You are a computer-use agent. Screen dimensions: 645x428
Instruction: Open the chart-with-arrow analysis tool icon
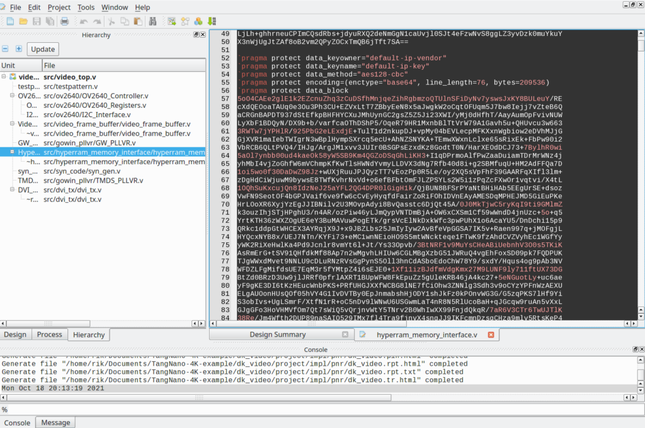pyautogui.click(x=172, y=21)
